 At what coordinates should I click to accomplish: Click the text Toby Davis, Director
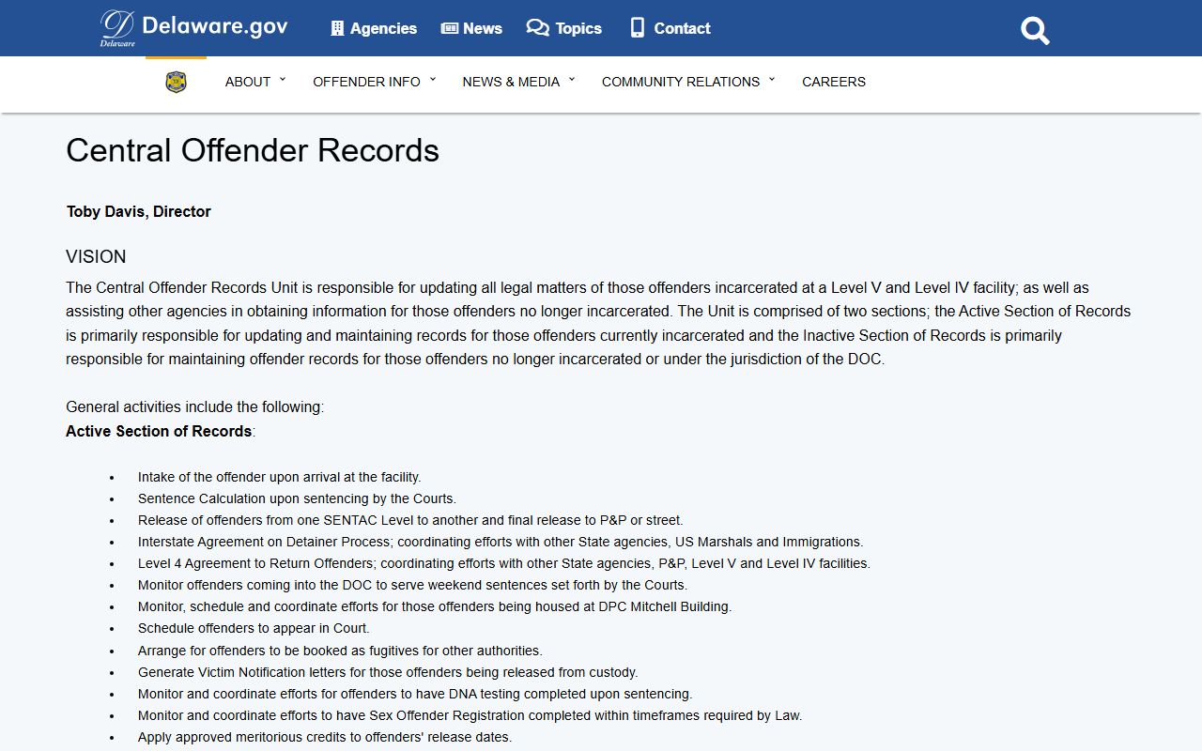click(139, 211)
